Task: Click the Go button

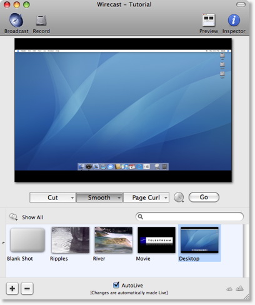Action: 204,197
